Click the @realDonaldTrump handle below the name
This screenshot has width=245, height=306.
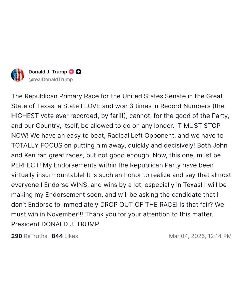(x=51, y=79)
